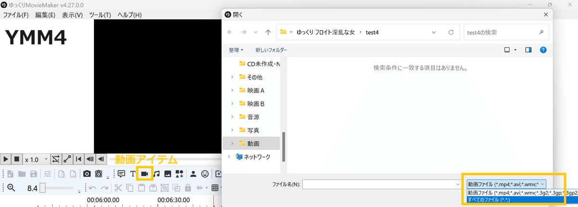Add a shape item with shapes icon

pyautogui.click(x=179, y=174)
